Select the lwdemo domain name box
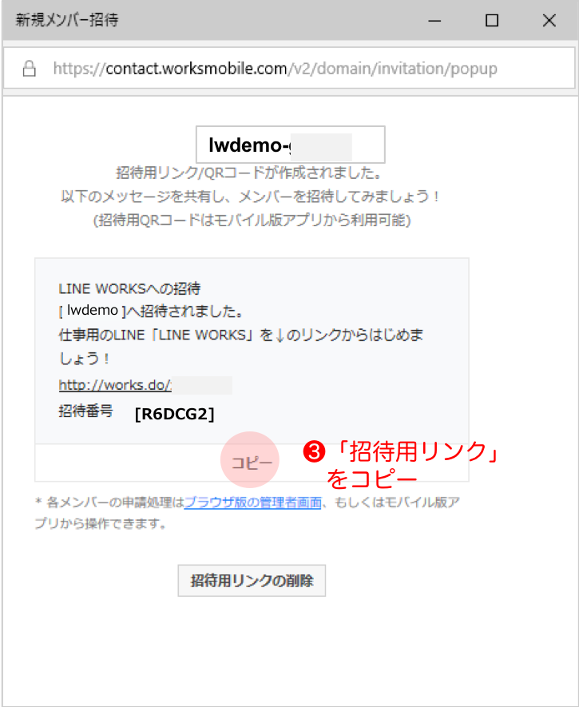 (290, 145)
